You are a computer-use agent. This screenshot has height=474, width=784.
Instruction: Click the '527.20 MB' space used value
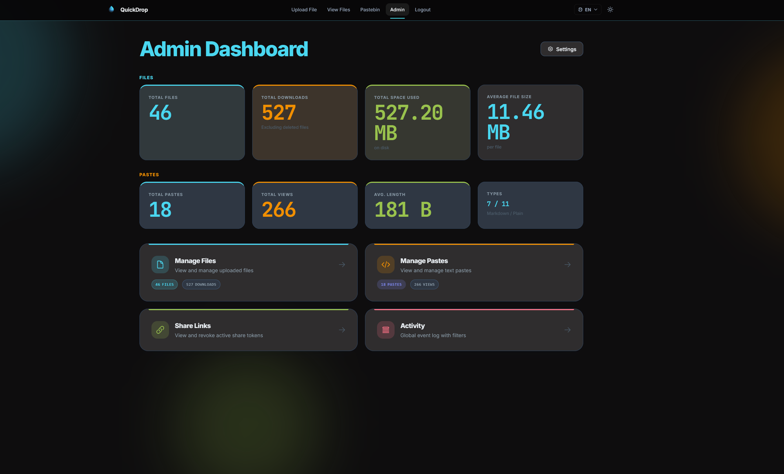408,123
